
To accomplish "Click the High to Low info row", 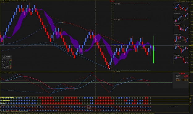I will pos(7,64).
